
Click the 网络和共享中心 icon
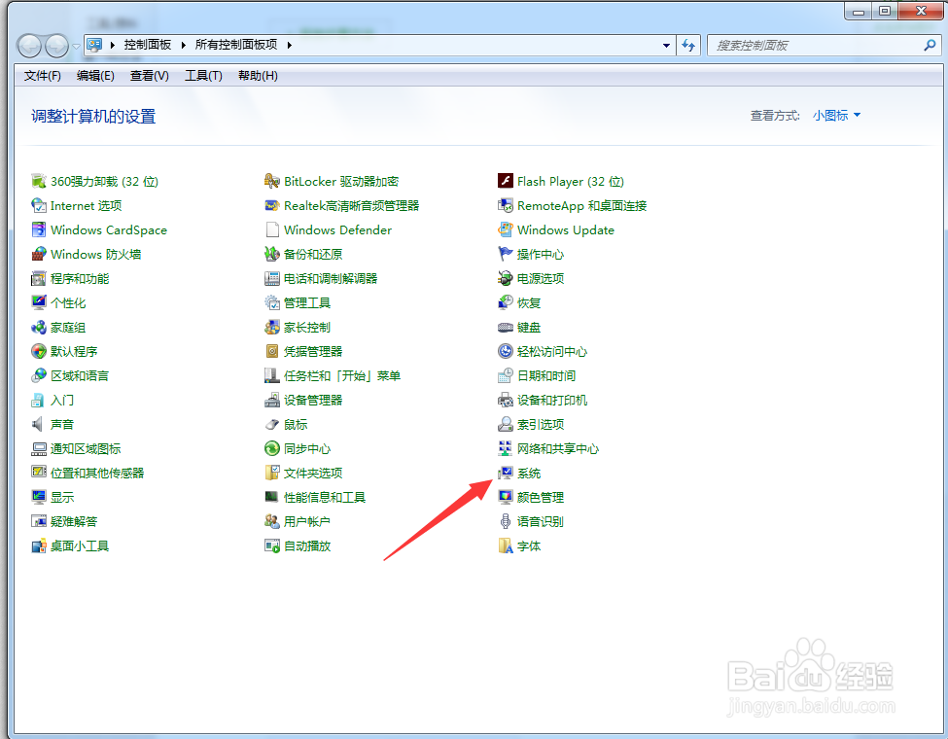click(506, 448)
